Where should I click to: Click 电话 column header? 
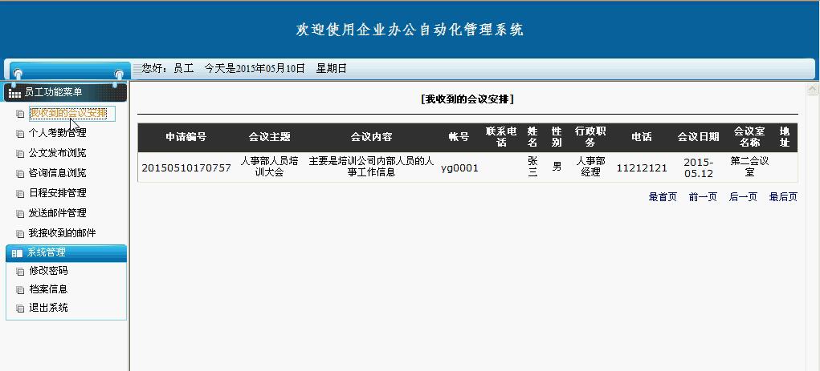pyautogui.click(x=642, y=137)
